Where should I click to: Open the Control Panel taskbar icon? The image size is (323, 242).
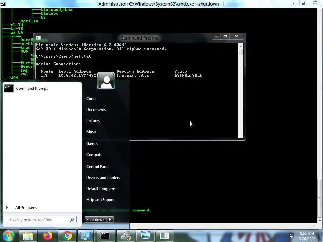coord(85,236)
